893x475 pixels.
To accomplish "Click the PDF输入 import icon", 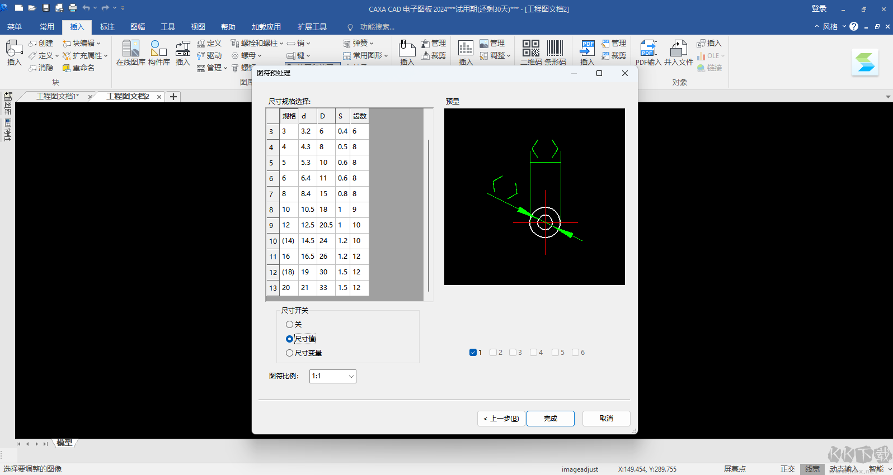I will [x=648, y=52].
